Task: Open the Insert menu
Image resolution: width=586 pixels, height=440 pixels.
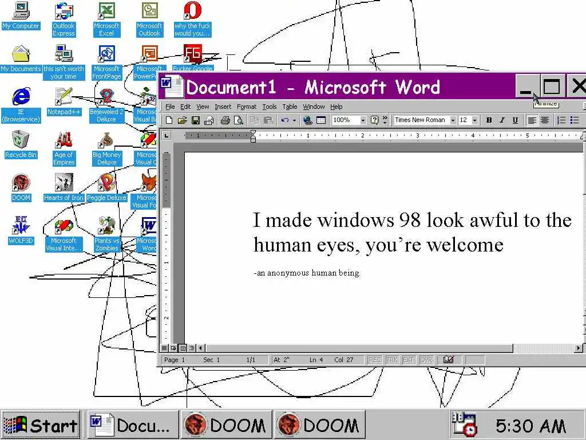Action: (x=223, y=107)
